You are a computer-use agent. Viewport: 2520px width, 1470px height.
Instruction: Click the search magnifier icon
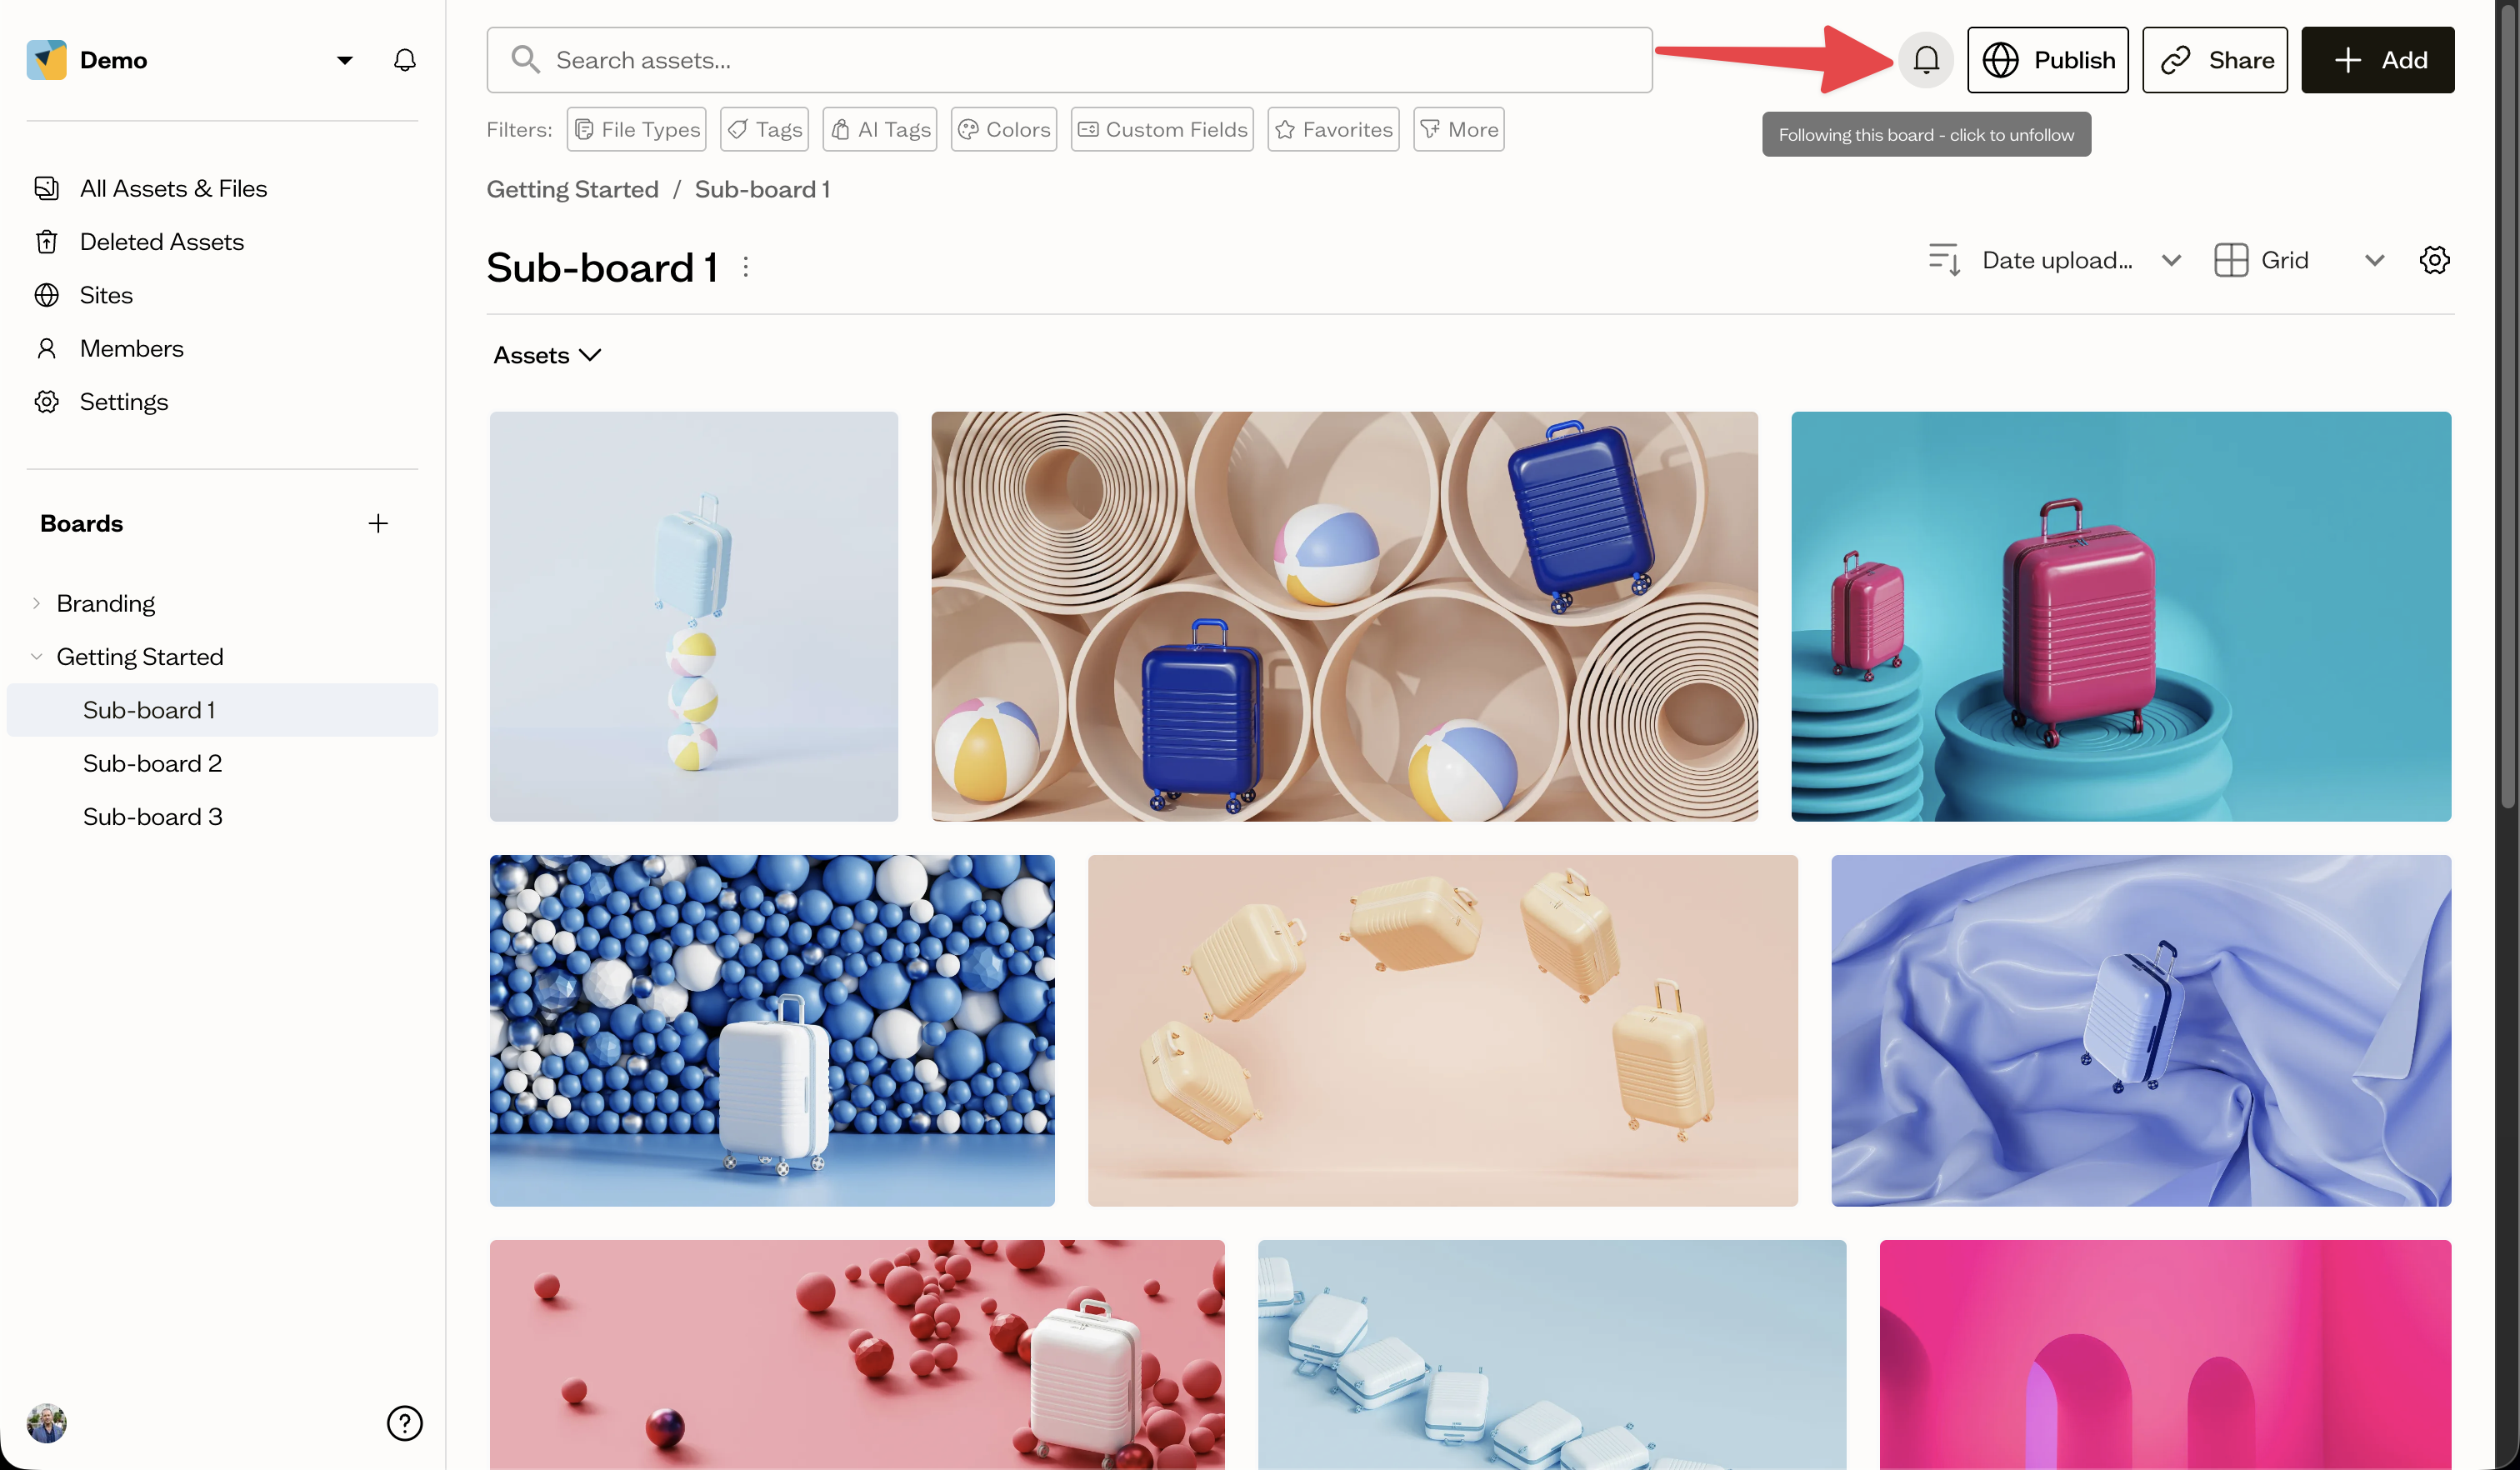(525, 60)
